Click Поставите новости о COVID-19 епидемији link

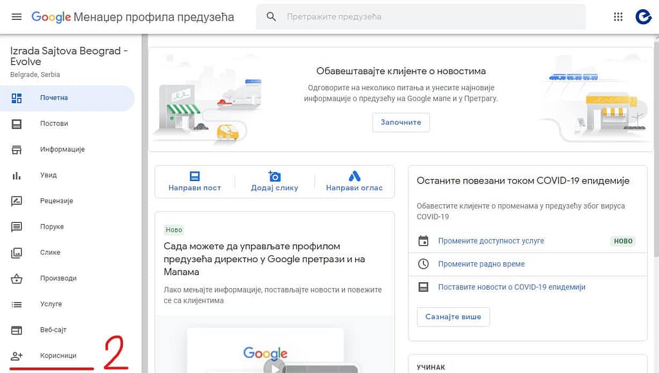[x=512, y=287]
